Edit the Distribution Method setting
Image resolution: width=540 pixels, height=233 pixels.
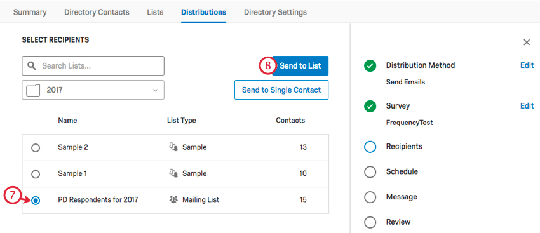coord(527,65)
